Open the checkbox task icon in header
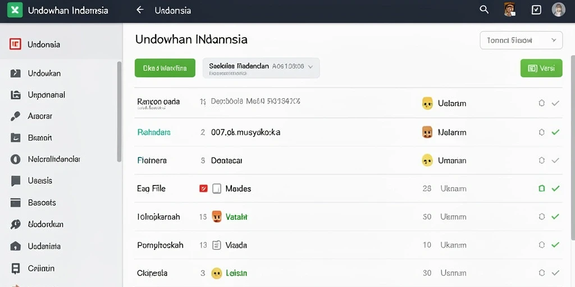The width and height of the screenshot is (575, 287). tap(536, 10)
